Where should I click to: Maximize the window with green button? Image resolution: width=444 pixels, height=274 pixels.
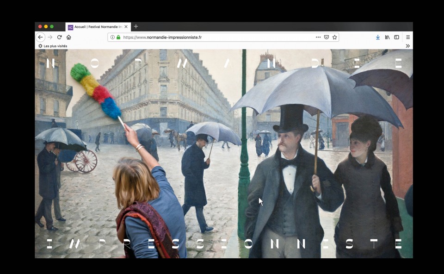point(52,27)
